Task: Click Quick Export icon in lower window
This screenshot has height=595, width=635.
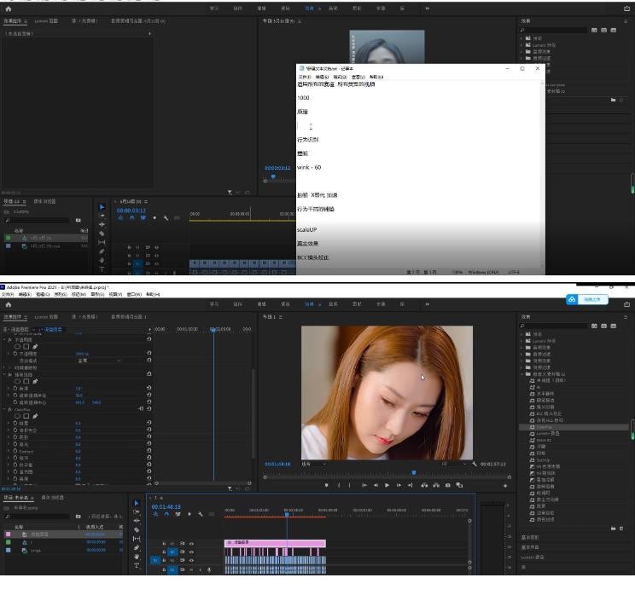Action: [x=627, y=304]
